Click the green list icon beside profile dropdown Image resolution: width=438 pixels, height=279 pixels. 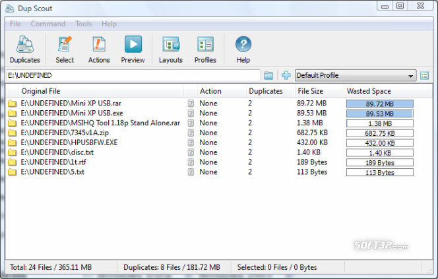coord(425,75)
